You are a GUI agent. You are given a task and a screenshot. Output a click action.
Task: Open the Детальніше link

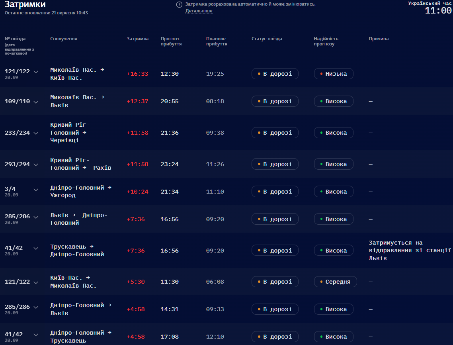[x=199, y=11]
